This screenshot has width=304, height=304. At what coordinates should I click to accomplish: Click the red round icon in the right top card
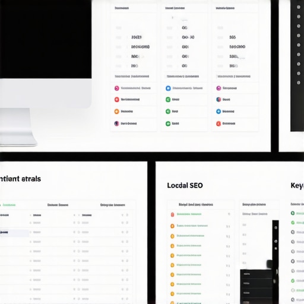[x=218, y=123]
